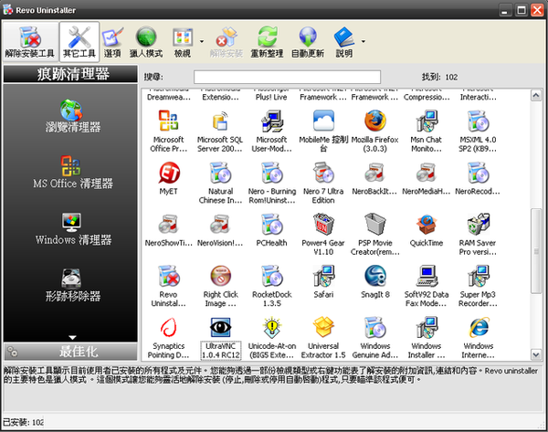Select SnagIt 8 icon
Screen dimensions: 548x432
[375, 281]
